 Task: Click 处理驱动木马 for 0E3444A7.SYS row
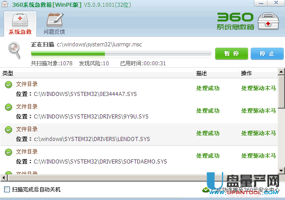coord(258,88)
